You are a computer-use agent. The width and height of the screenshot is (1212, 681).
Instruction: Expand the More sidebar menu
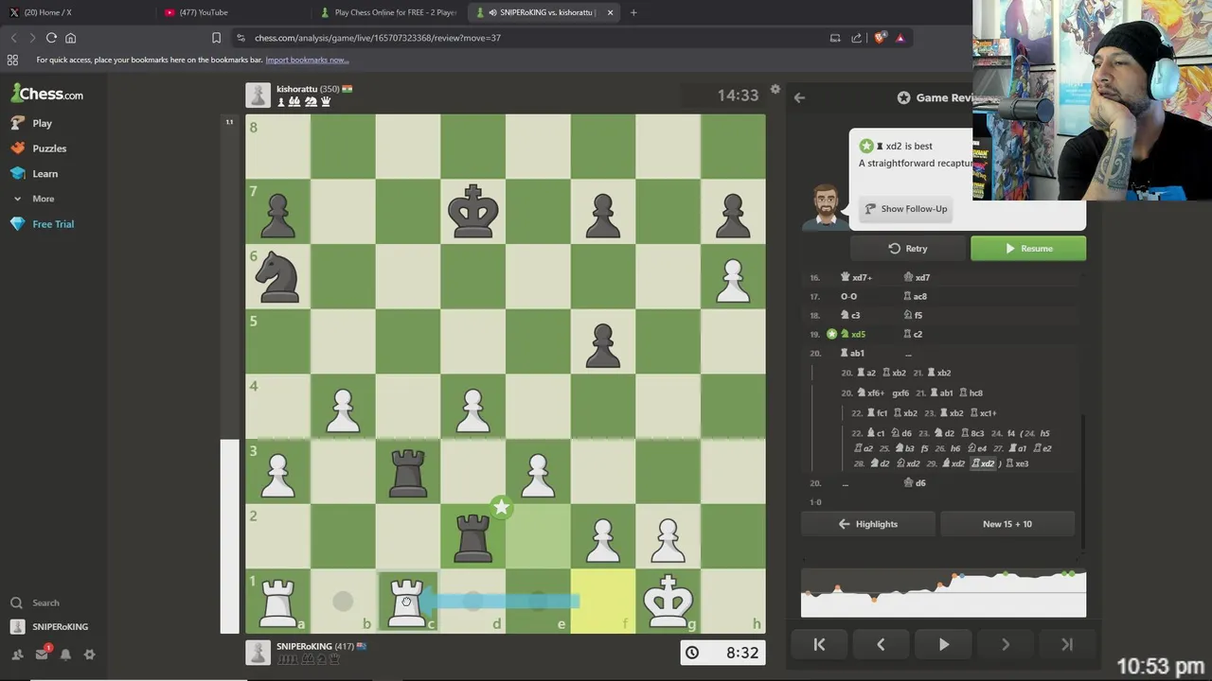[x=34, y=199]
